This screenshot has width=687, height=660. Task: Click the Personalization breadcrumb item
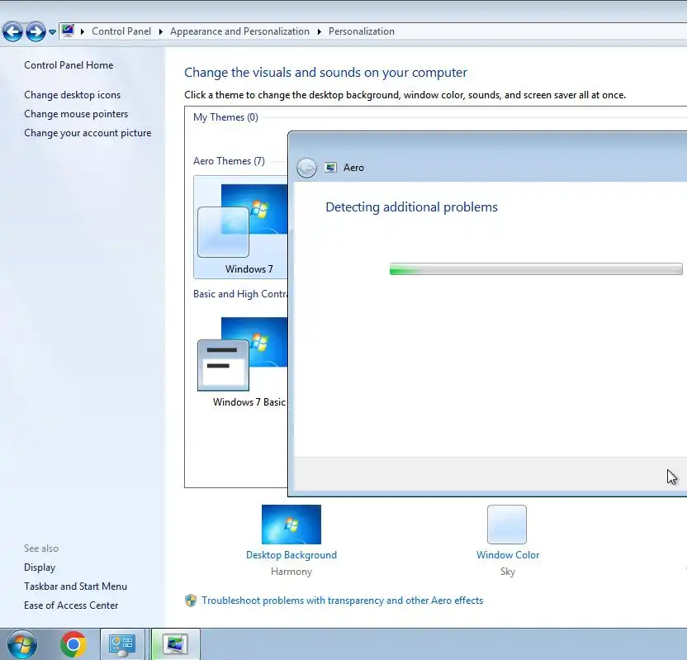pyautogui.click(x=362, y=31)
